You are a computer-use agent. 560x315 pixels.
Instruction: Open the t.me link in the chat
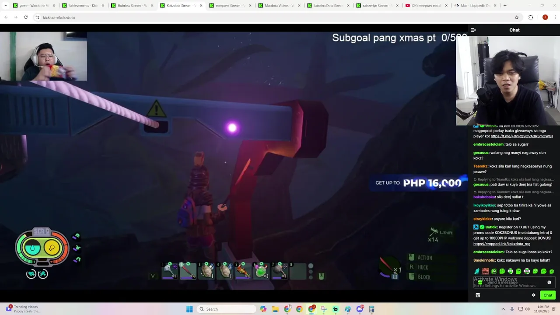coord(521,136)
